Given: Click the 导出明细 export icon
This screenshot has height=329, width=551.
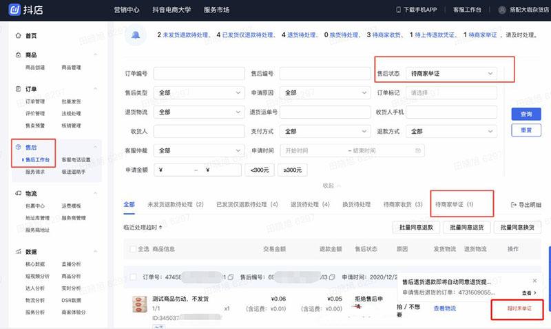Looking at the screenshot, I should [x=514, y=205].
